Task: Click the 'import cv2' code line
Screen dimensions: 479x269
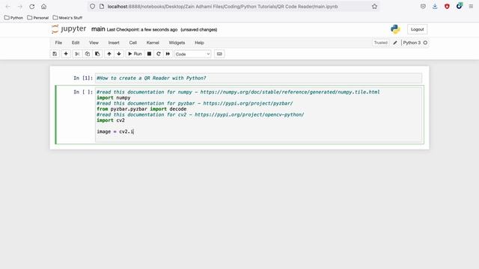Action: 111,120
